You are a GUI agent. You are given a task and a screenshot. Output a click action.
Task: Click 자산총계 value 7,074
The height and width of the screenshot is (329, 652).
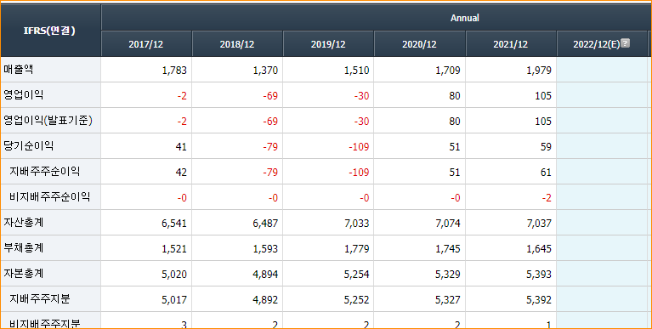[x=448, y=224]
